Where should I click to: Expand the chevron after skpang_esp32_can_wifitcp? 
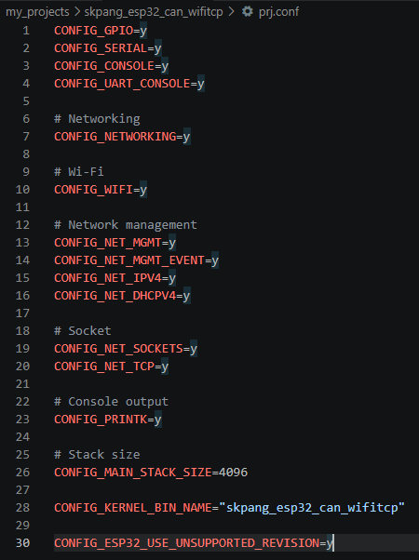pyautogui.click(x=231, y=12)
